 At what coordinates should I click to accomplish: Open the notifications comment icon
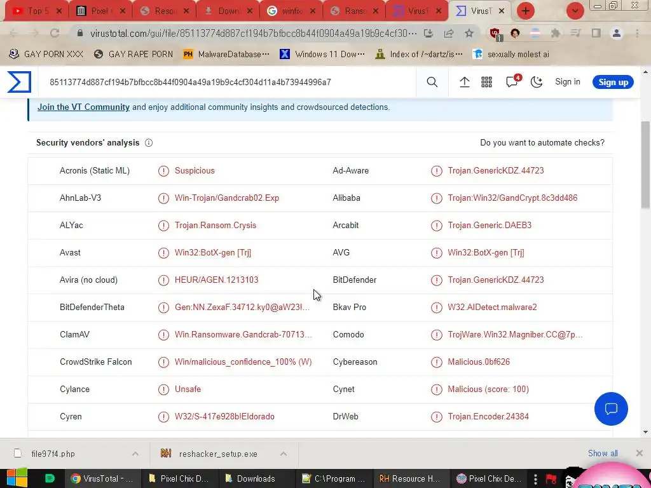click(512, 81)
